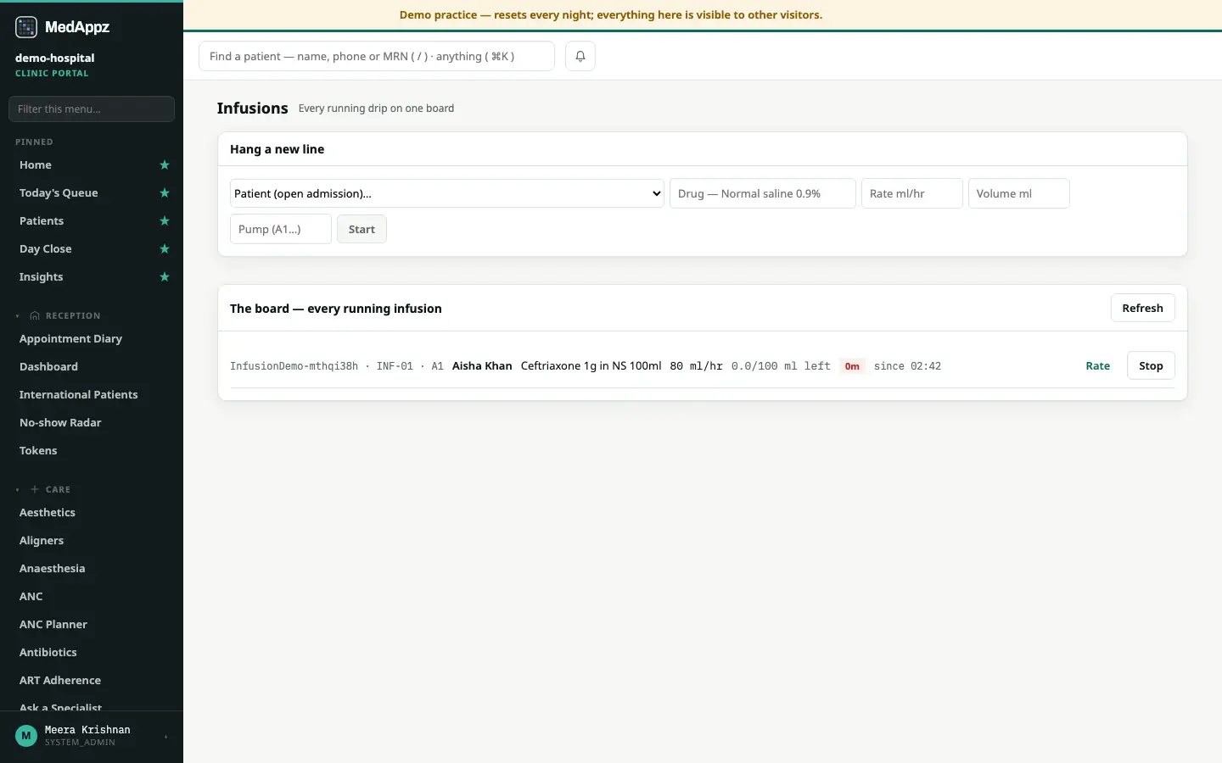
Task: Click the Ceftriaxone 1g in NS 100ml text
Action: coord(591,366)
